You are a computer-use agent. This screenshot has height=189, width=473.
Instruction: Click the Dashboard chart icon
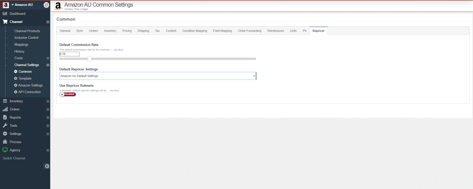coord(5,14)
